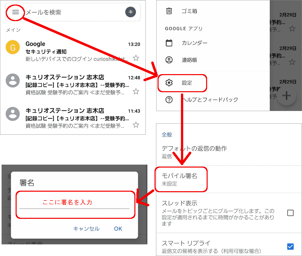The width and height of the screenshot is (302, 256).
Task: Tap the account avatar in search bar
Action: click(131, 12)
